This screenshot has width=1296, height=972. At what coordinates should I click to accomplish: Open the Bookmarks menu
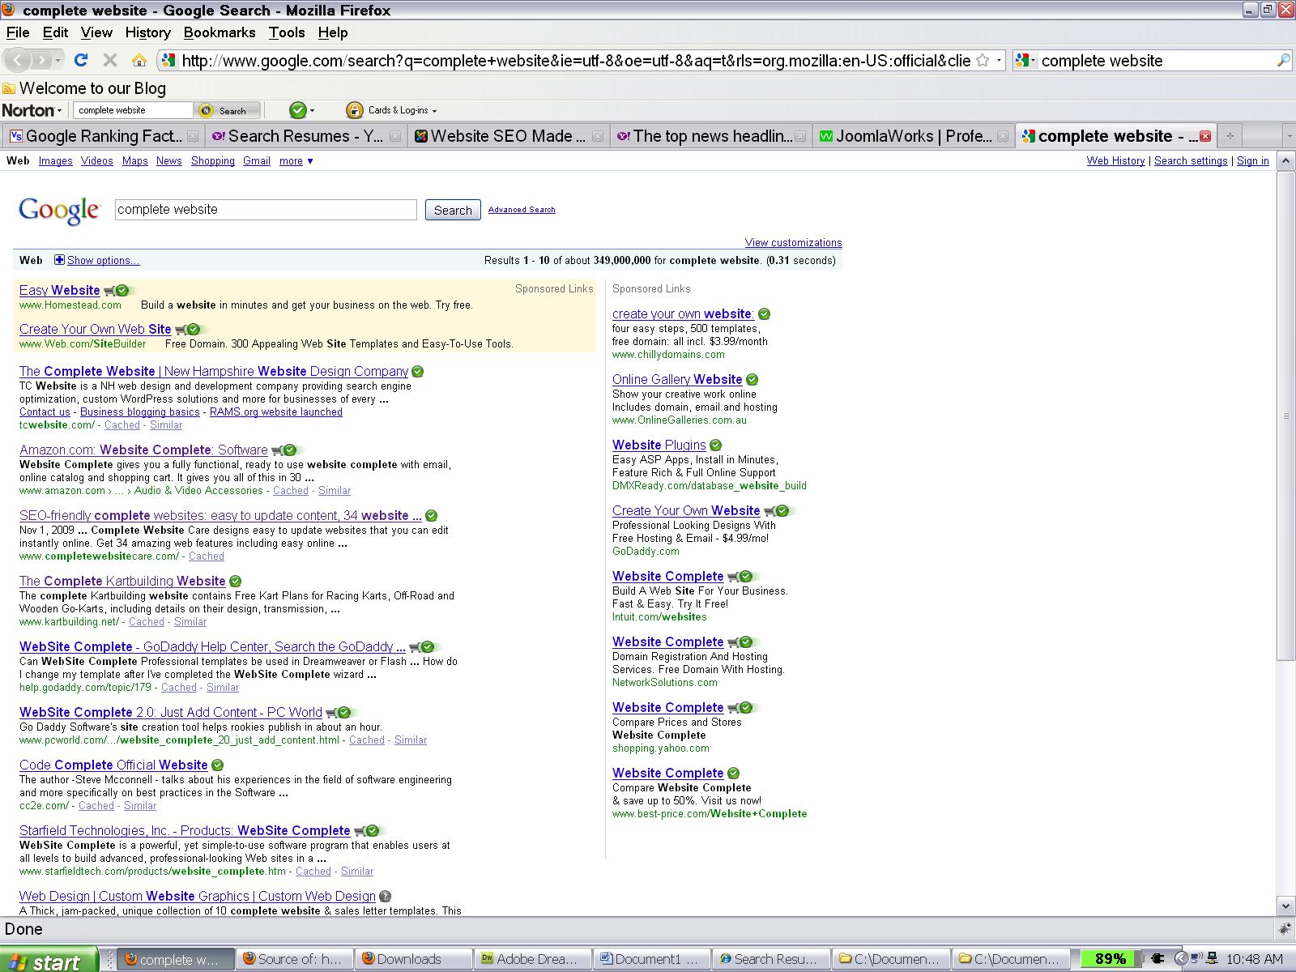pos(220,32)
